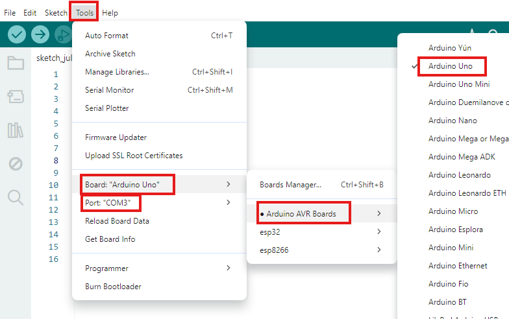Click the Upload arrow icon
Screen dimensions: 509x319
pyautogui.click(x=40, y=34)
